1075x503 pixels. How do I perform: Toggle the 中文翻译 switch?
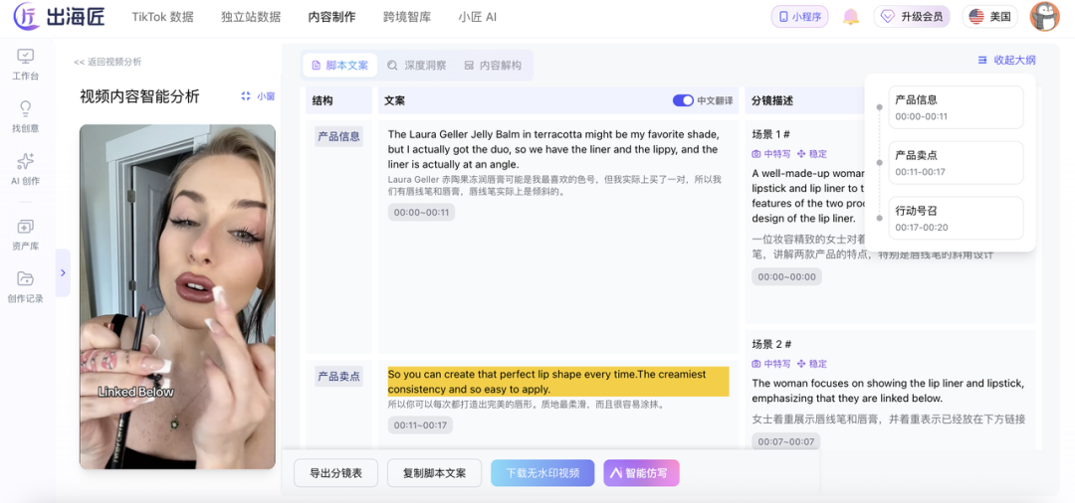(x=683, y=100)
